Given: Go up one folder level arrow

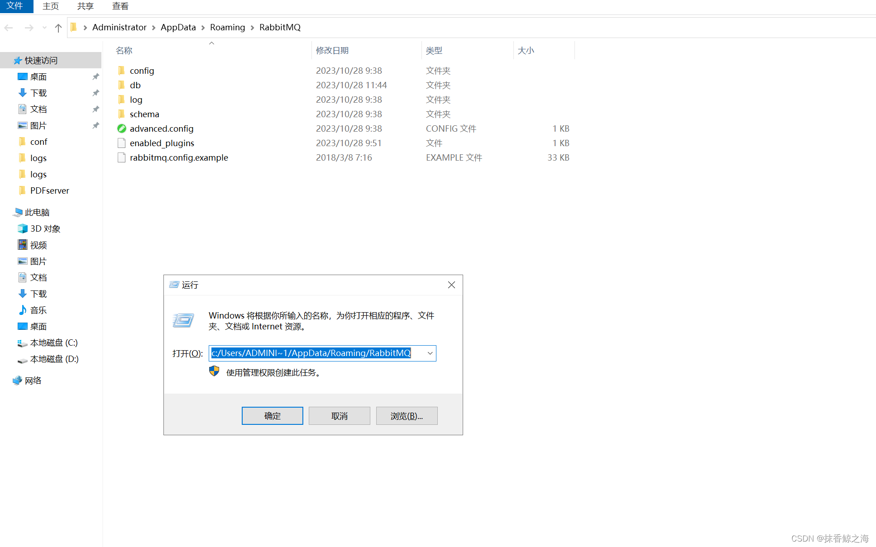Looking at the screenshot, I should tap(58, 28).
